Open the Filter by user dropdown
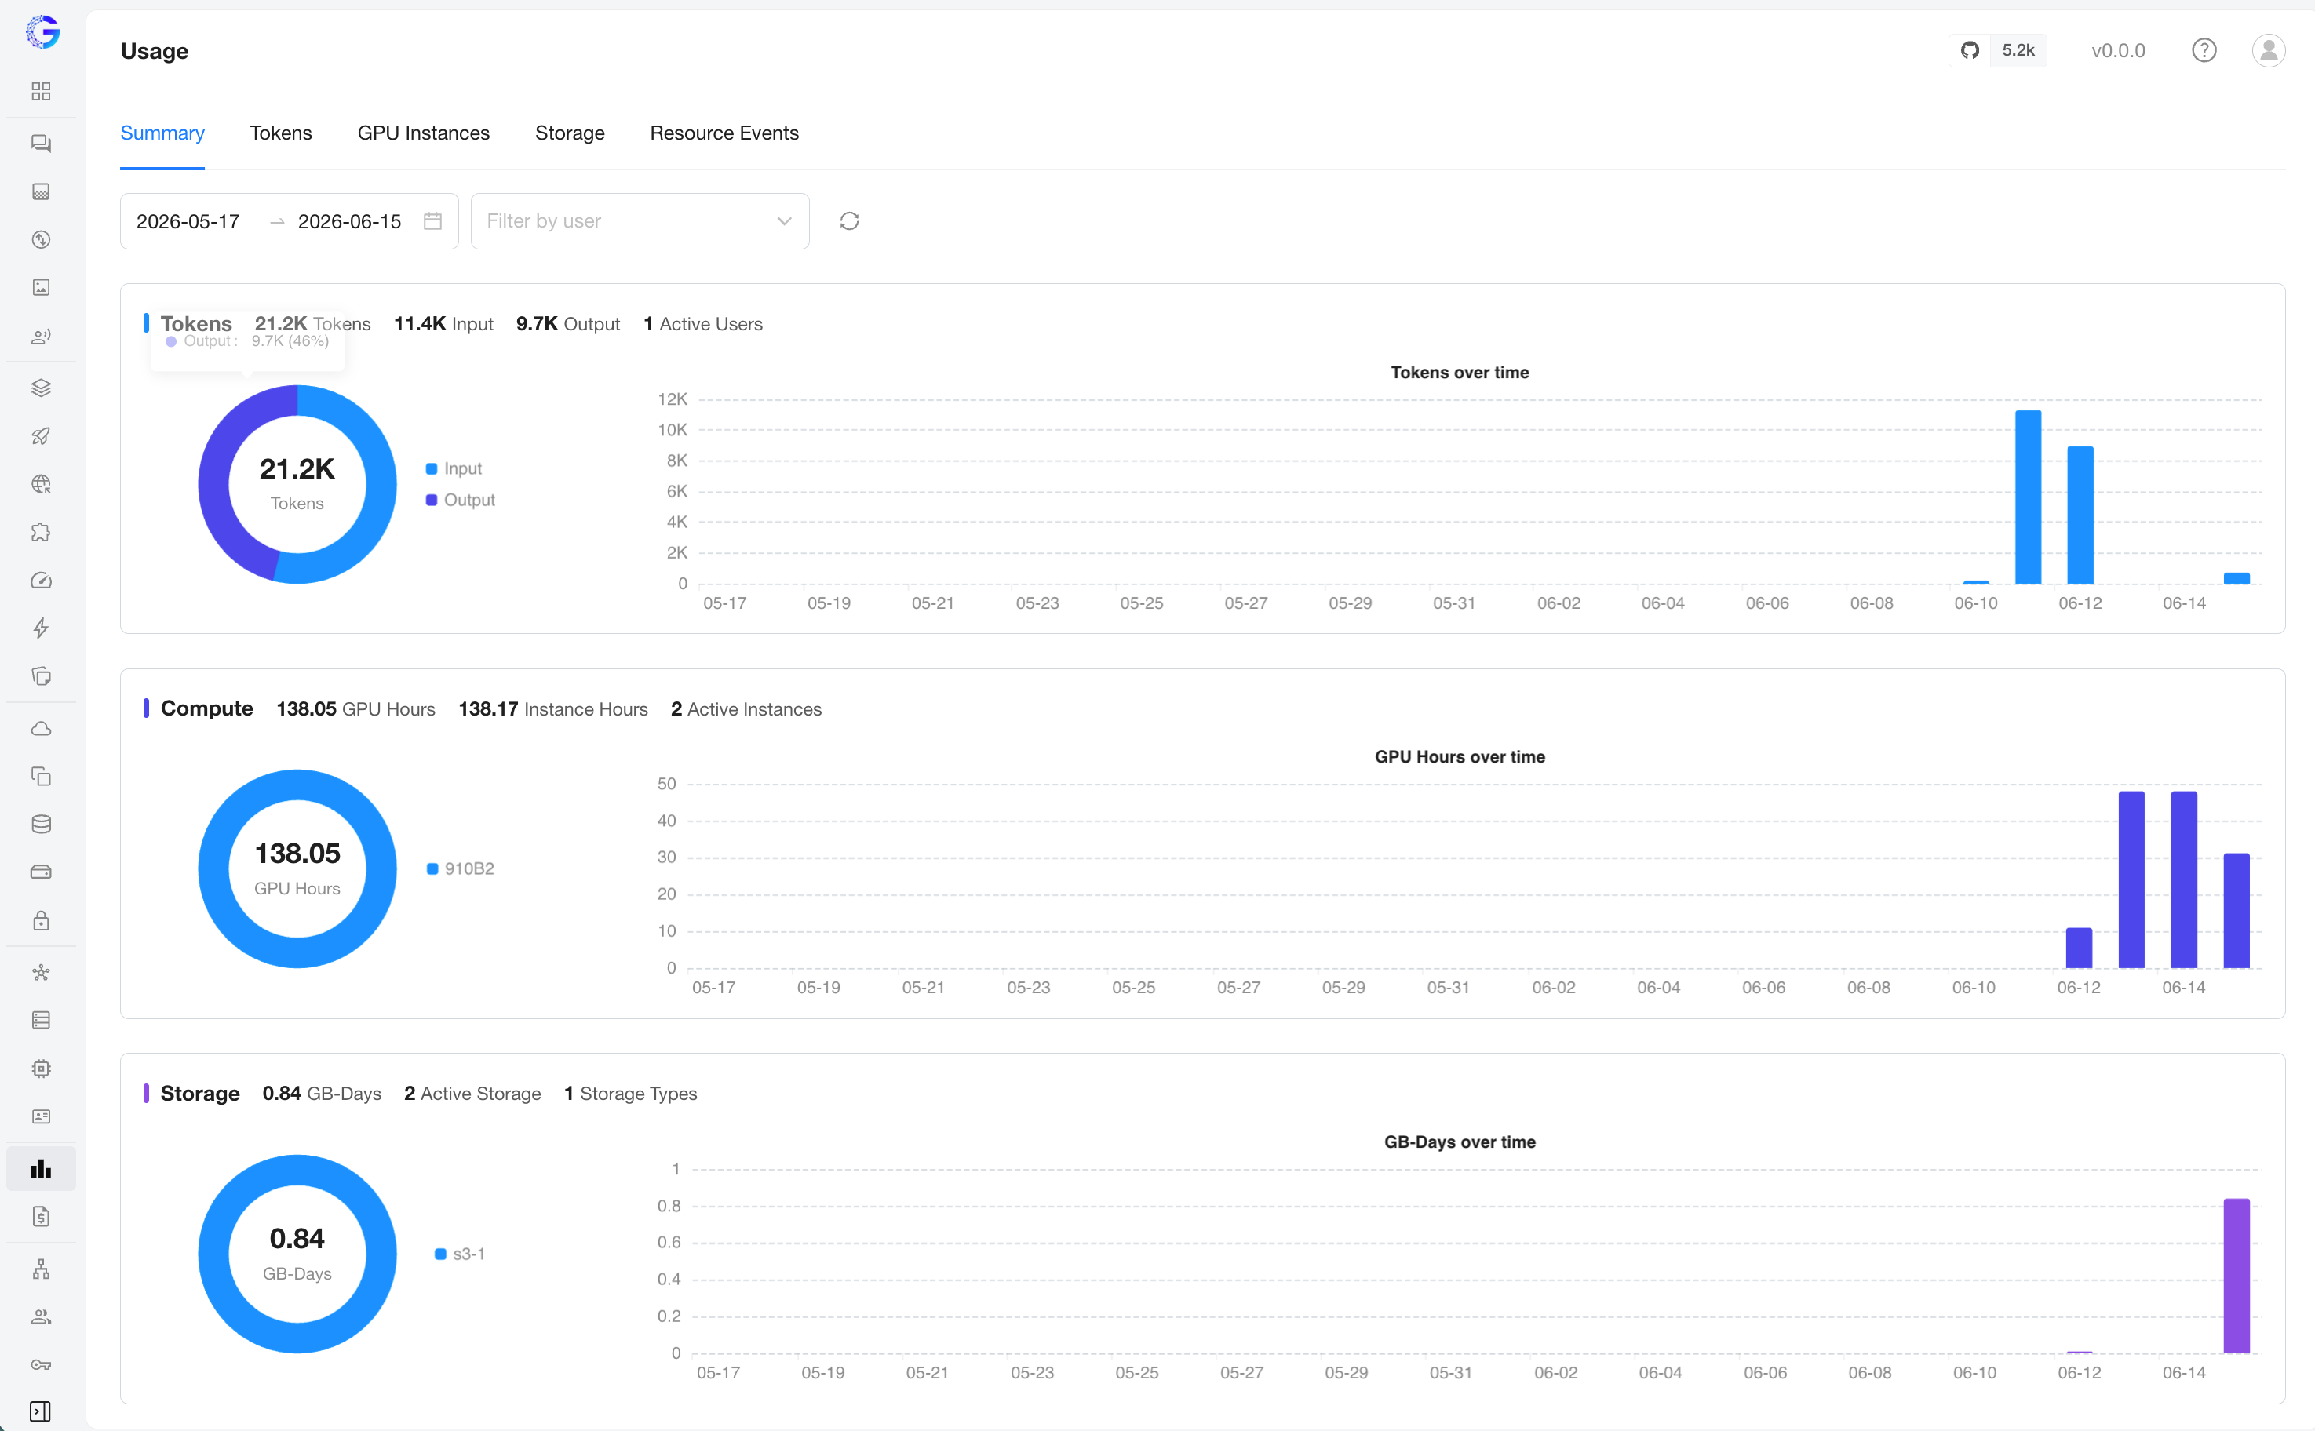This screenshot has width=2315, height=1431. point(640,221)
